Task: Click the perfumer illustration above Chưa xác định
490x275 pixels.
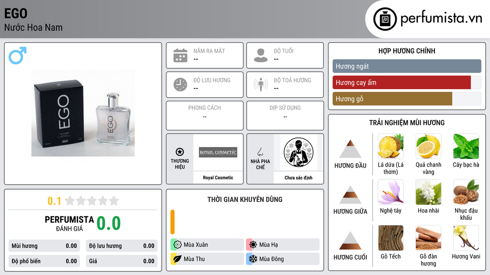Action: [x=299, y=152]
